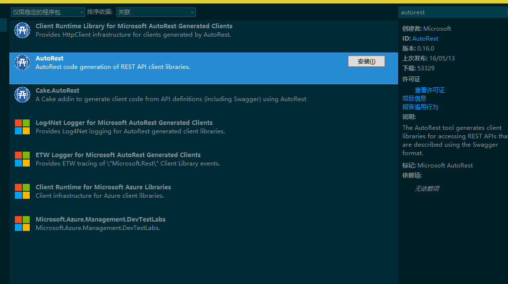Click the Log4Net Logger Microsoft logo icon

click(22, 127)
